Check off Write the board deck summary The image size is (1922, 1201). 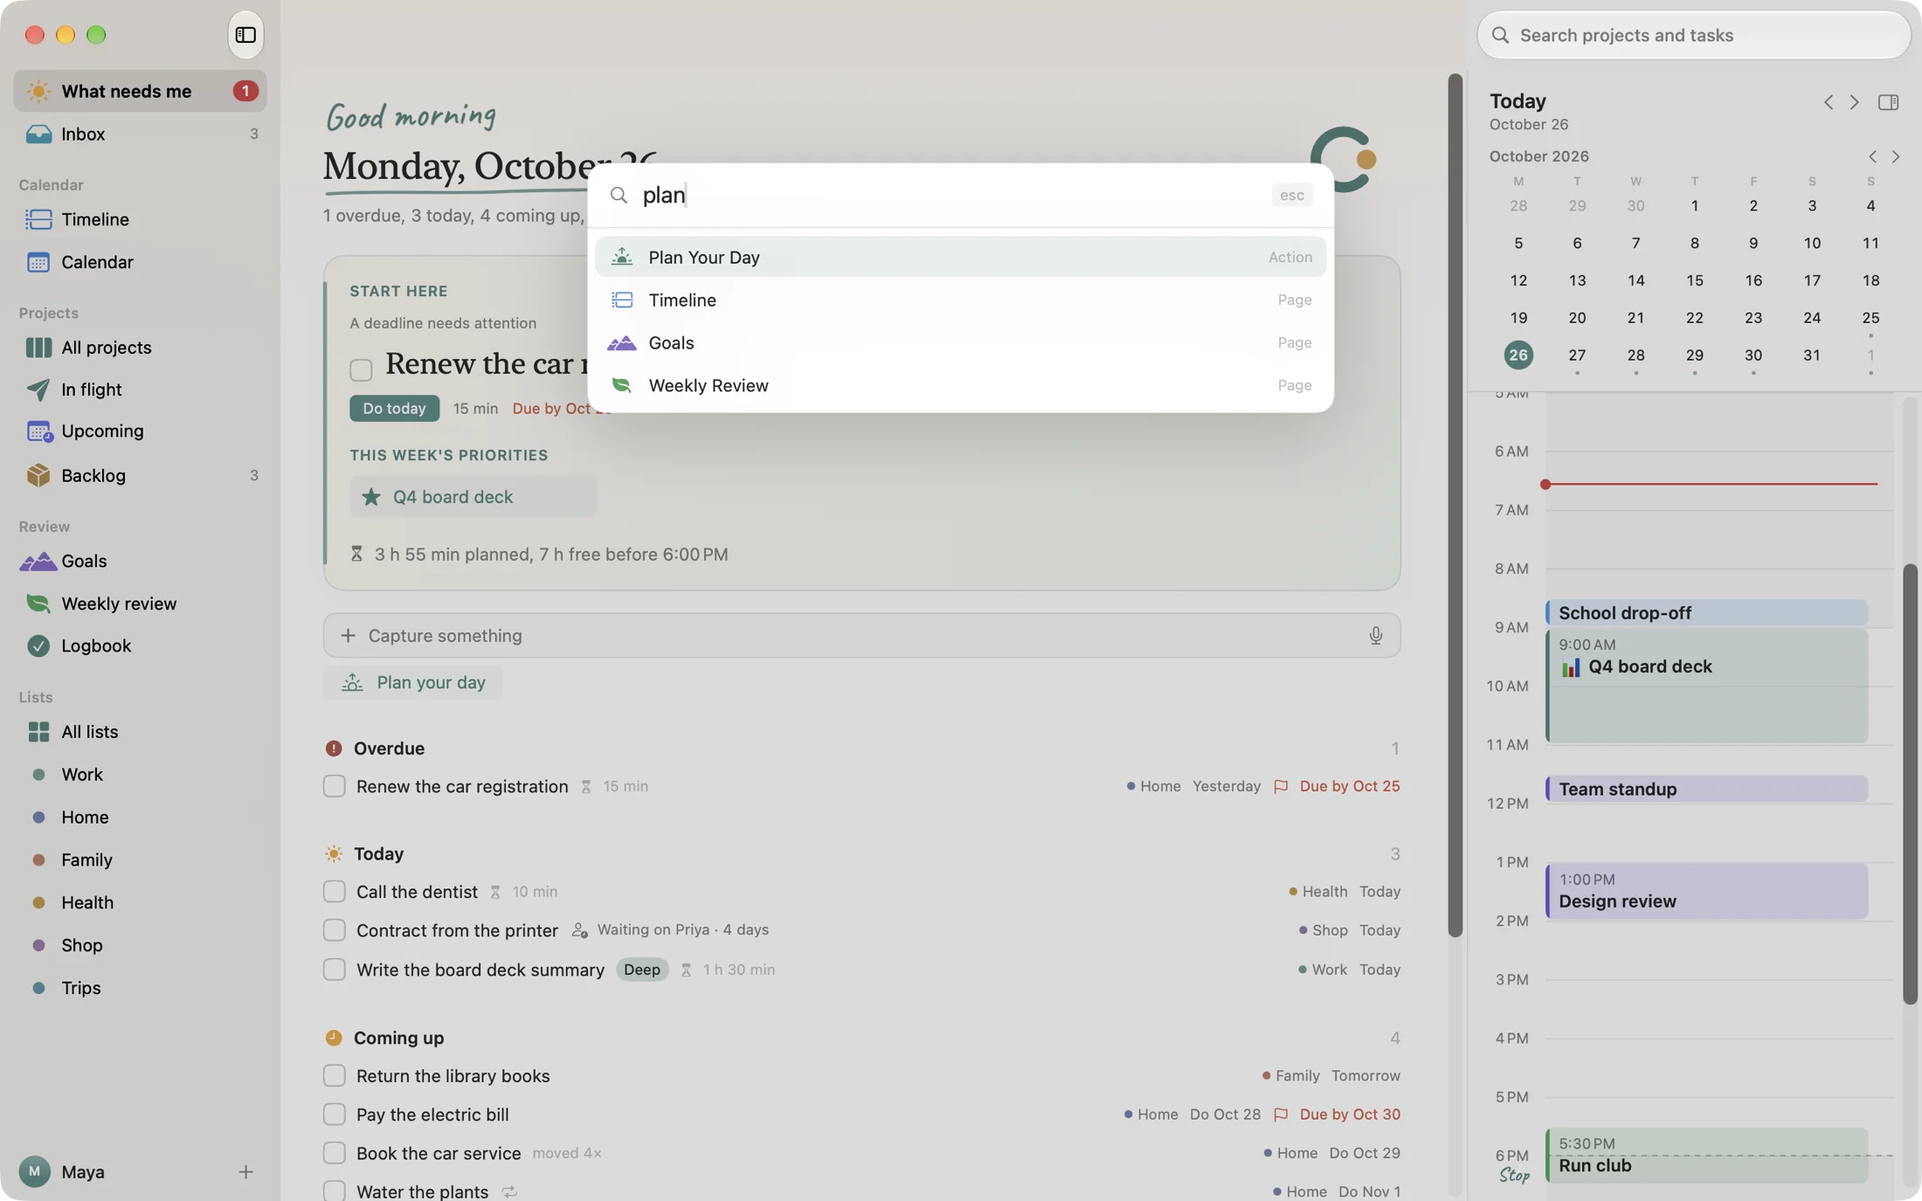click(x=334, y=970)
